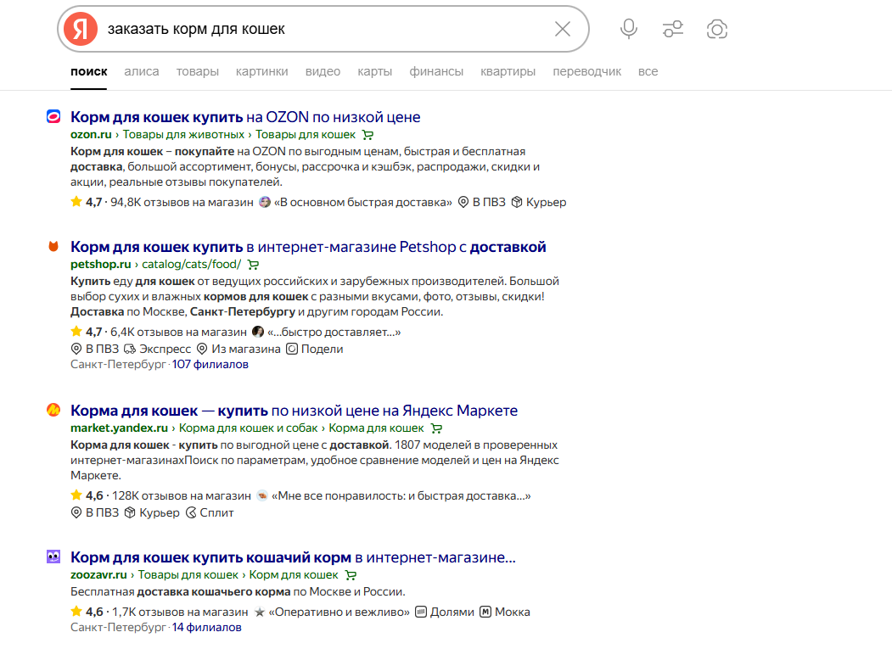Switch to the алиса tab
The height and width of the screenshot is (649, 892).
pos(142,71)
